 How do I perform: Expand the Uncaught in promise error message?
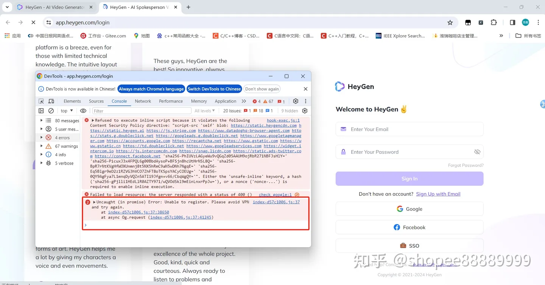[94, 202]
